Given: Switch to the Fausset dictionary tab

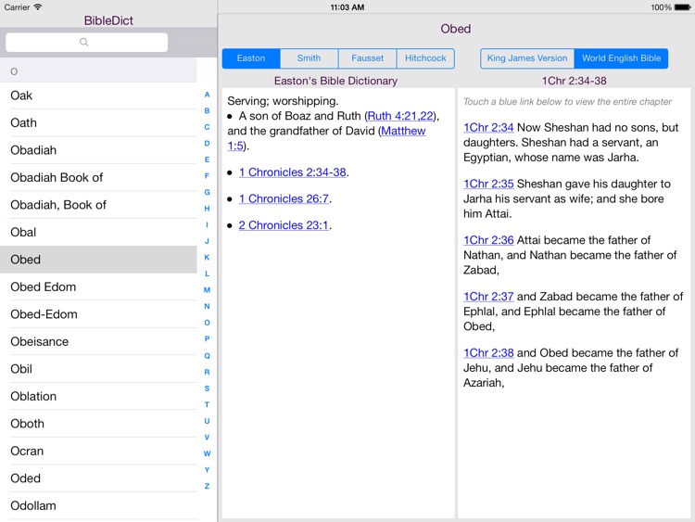Looking at the screenshot, I should click(x=368, y=58).
